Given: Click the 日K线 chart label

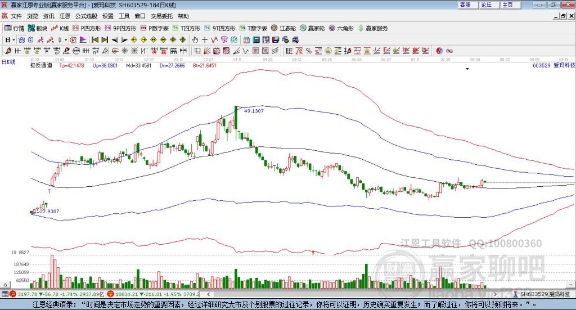Looking at the screenshot, I should [x=8, y=62].
